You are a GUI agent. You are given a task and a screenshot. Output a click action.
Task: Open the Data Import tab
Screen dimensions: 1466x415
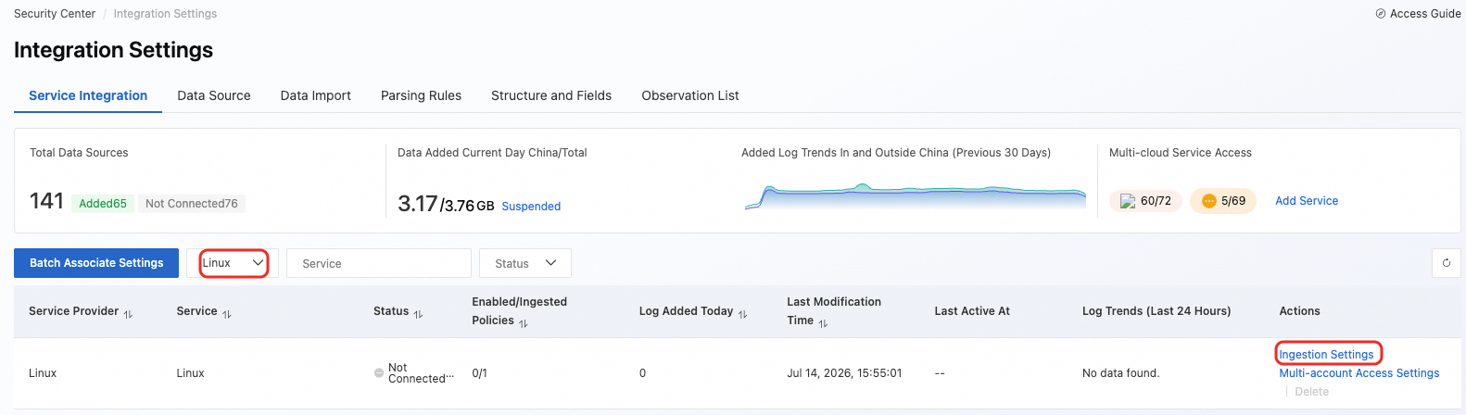click(316, 95)
